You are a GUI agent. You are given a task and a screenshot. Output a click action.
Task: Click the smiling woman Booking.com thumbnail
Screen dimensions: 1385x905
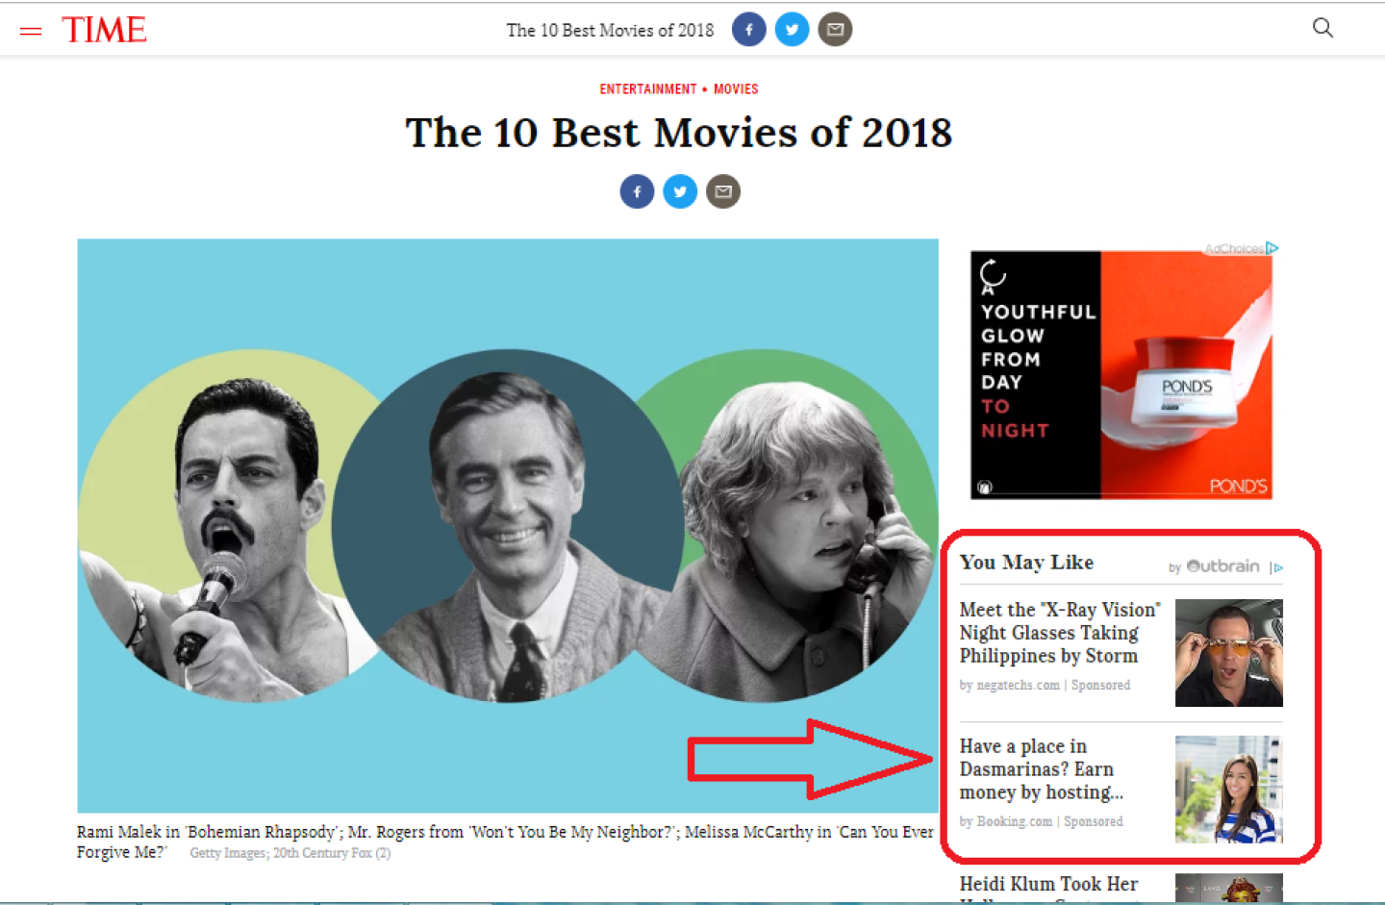1228,790
